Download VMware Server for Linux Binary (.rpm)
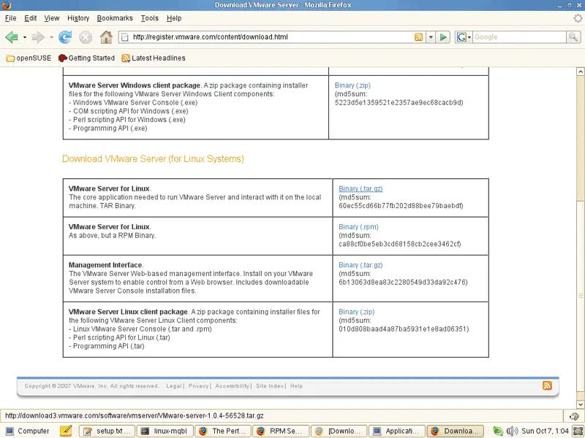Viewport: 585px width, 438px height. [358, 227]
